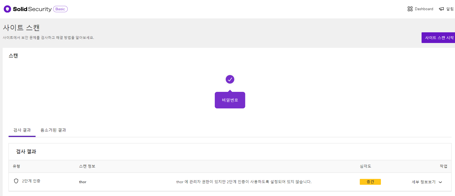Open the Dashboard link text
Viewport: 455px width, 196px height.
point(424,9)
